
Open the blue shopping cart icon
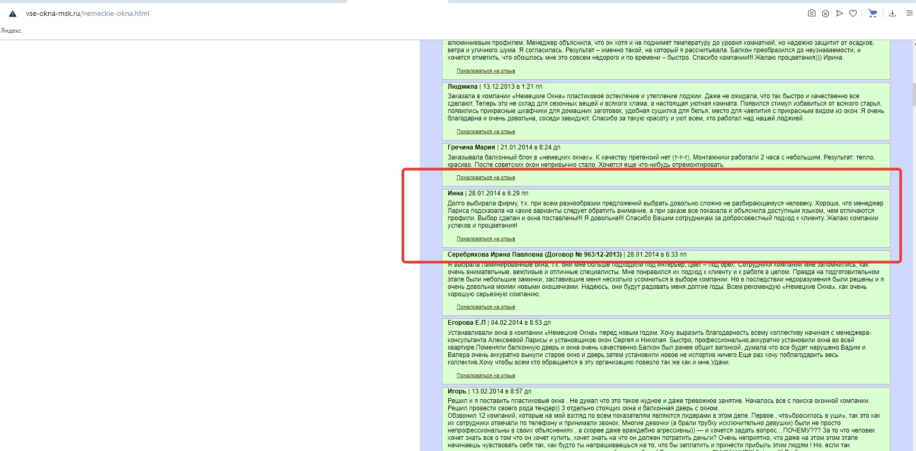873,13
